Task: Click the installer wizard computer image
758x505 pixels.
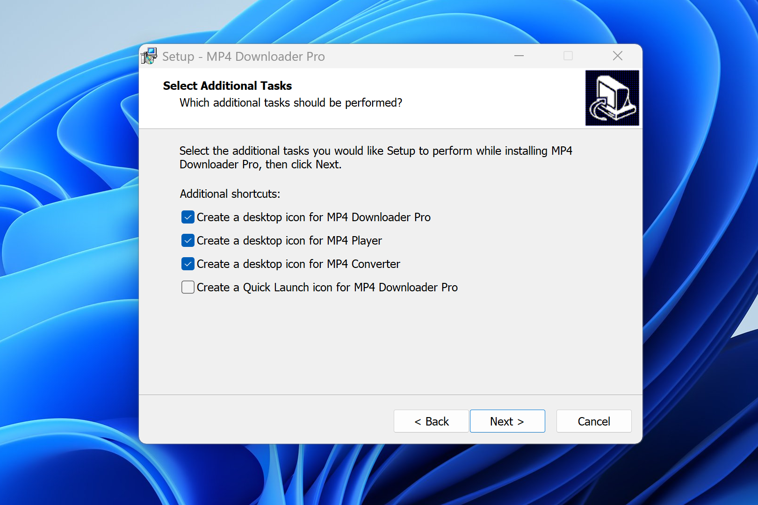Action: pos(612,98)
